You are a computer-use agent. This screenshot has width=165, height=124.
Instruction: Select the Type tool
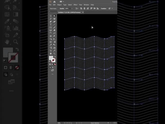click(51, 25)
